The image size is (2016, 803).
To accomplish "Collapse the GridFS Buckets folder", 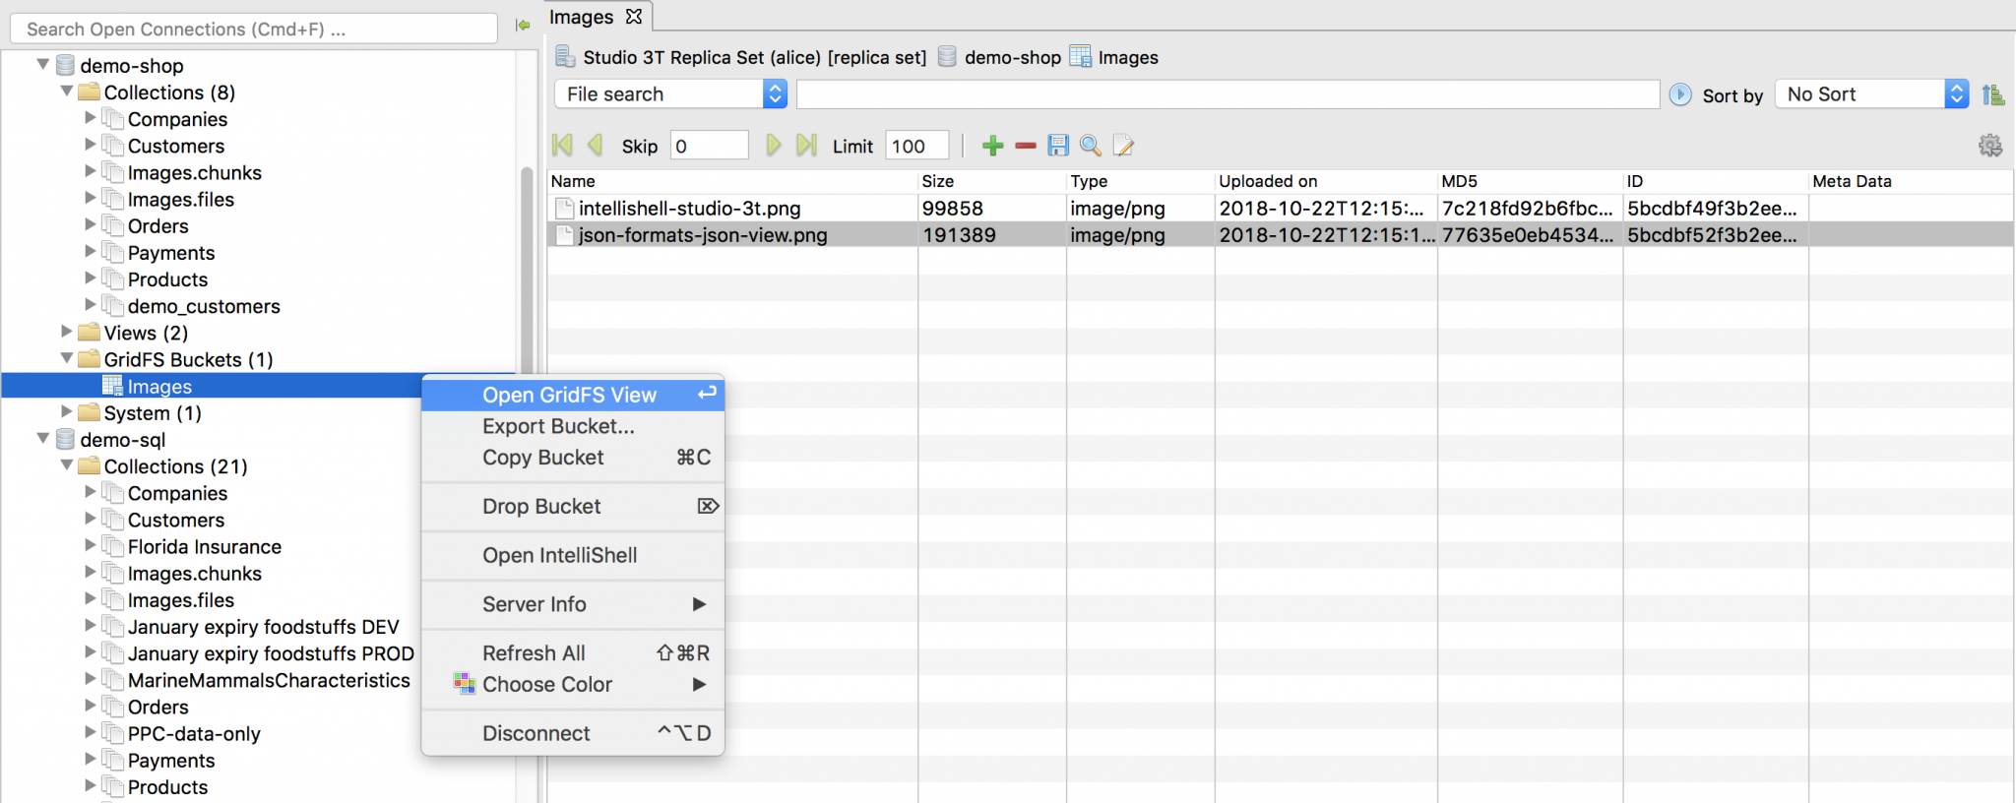I will pyautogui.click(x=67, y=359).
